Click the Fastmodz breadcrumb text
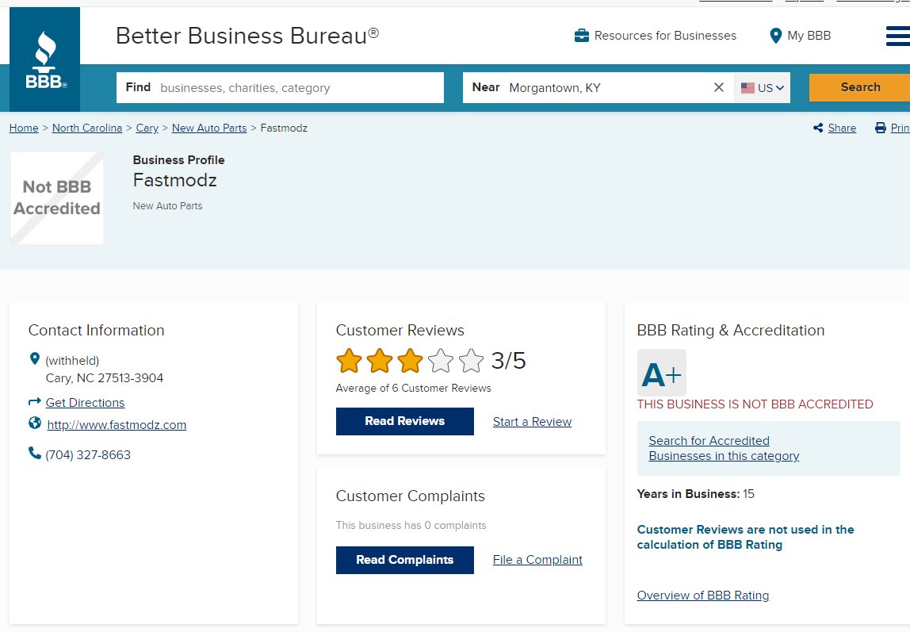Image resolution: width=910 pixels, height=632 pixels. (x=284, y=128)
